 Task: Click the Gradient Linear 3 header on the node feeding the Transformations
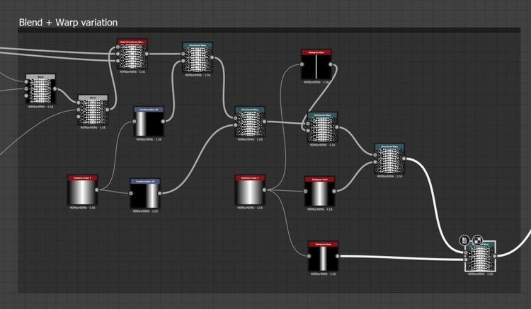click(x=83, y=177)
